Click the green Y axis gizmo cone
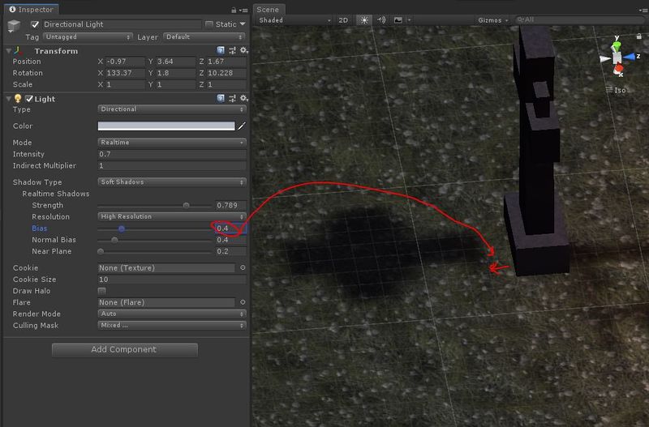Screen dimensions: 649x427 pyautogui.click(x=617, y=46)
